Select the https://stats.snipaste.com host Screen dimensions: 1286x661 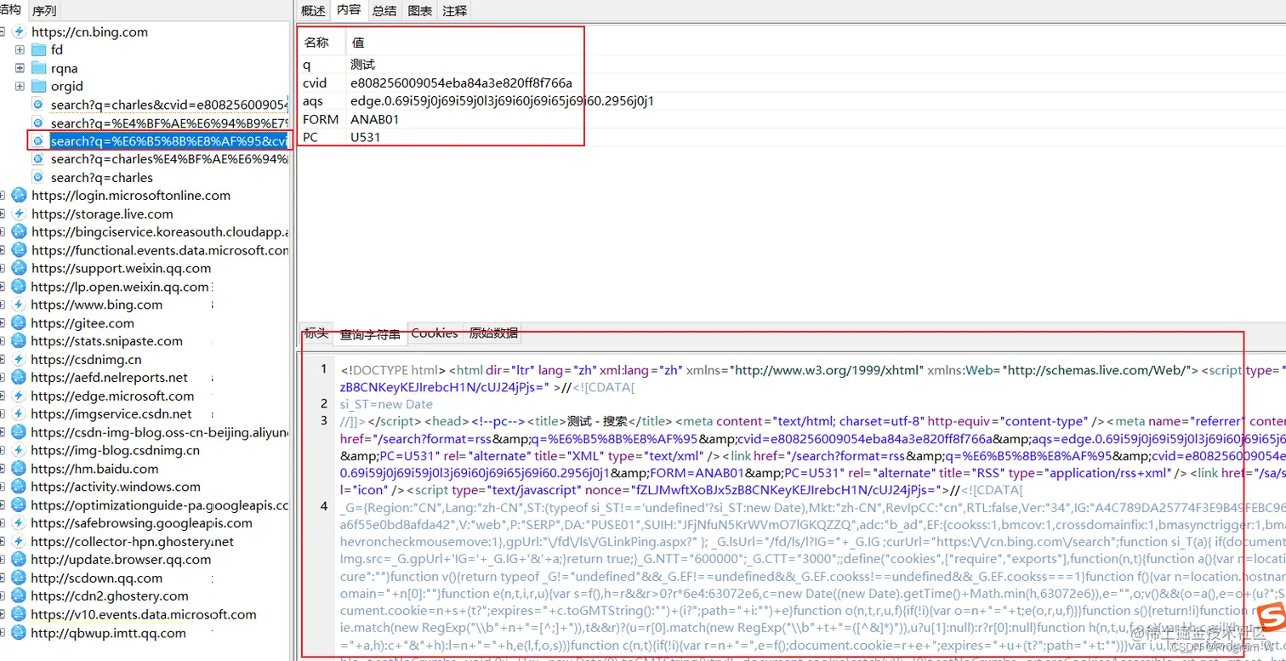pos(107,341)
